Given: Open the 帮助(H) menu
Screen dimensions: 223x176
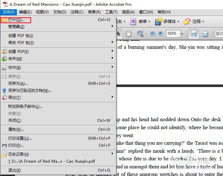Looking at the screenshot, I should coord(164,12).
